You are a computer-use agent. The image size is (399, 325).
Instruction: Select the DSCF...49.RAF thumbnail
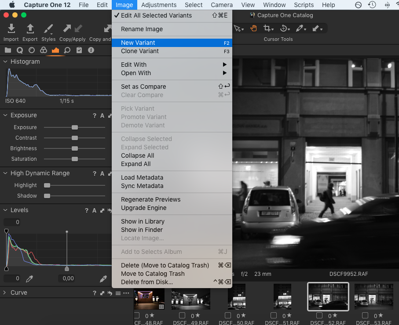point(190,299)
